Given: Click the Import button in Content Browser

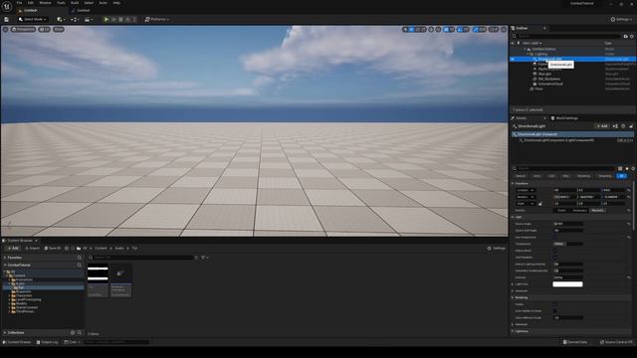Looking at the screenshot, I should (33, 248).
